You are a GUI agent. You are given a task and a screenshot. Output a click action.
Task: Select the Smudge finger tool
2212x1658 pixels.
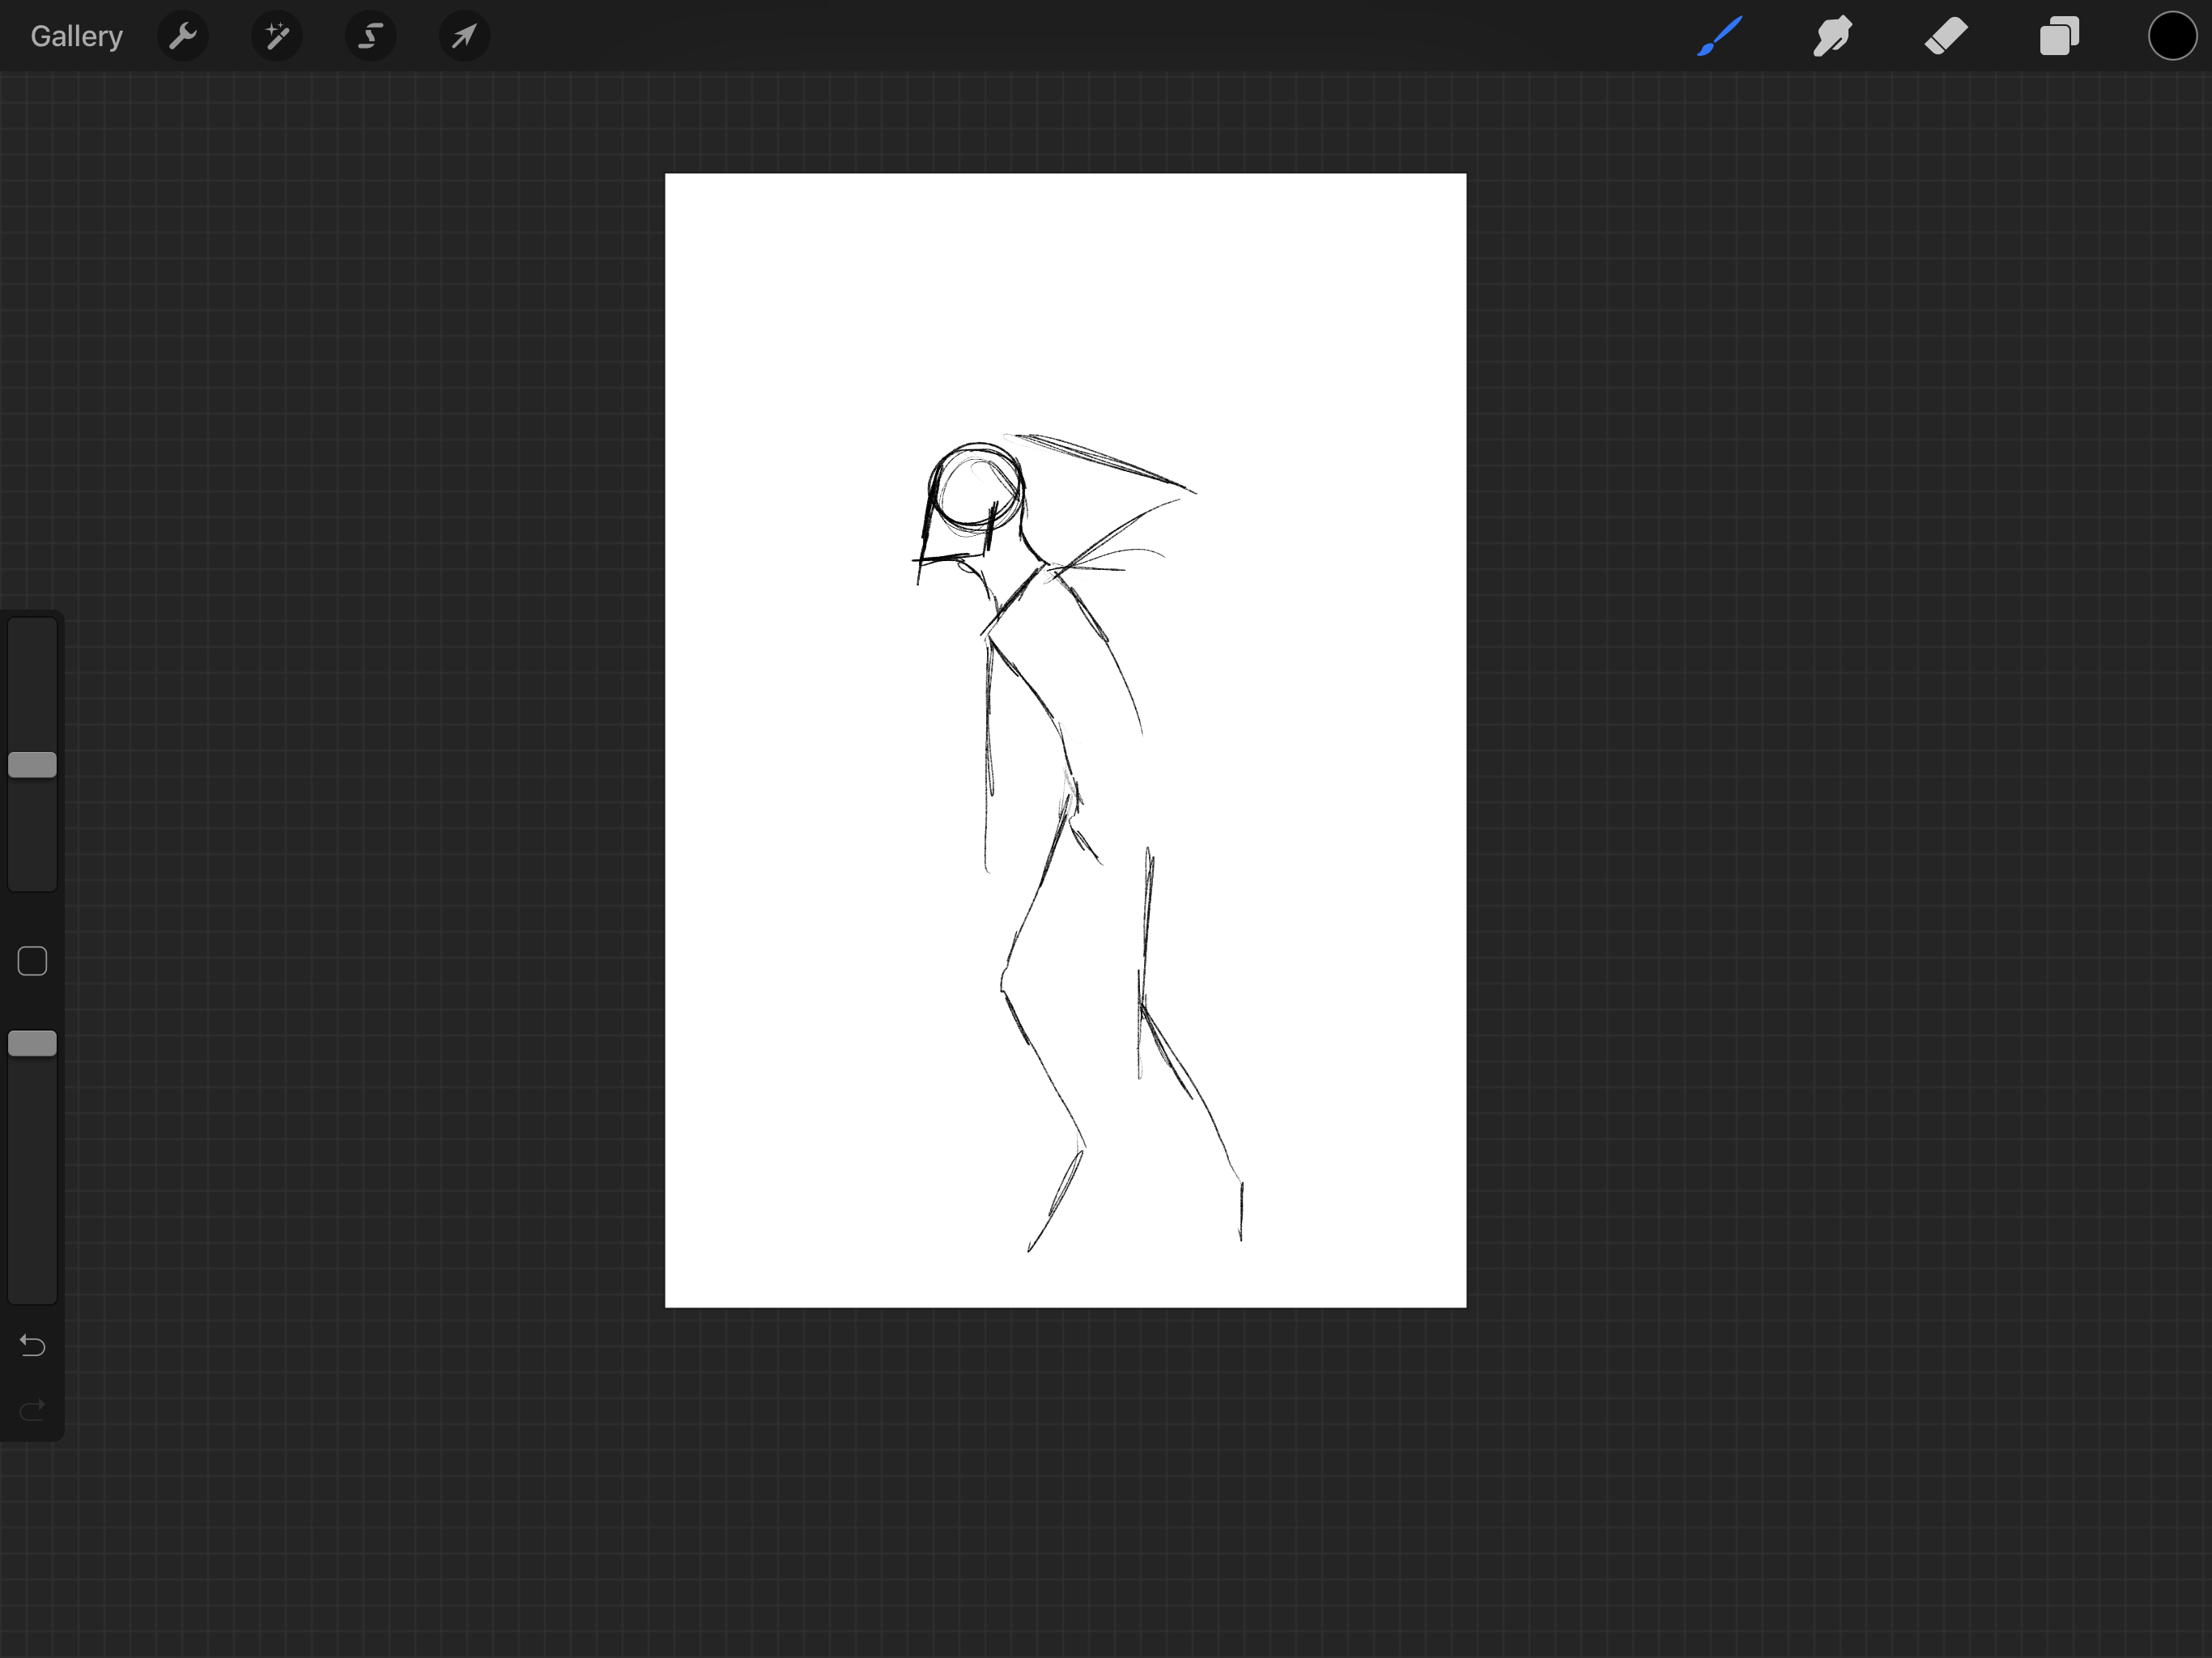click(x=1833, y=36)
